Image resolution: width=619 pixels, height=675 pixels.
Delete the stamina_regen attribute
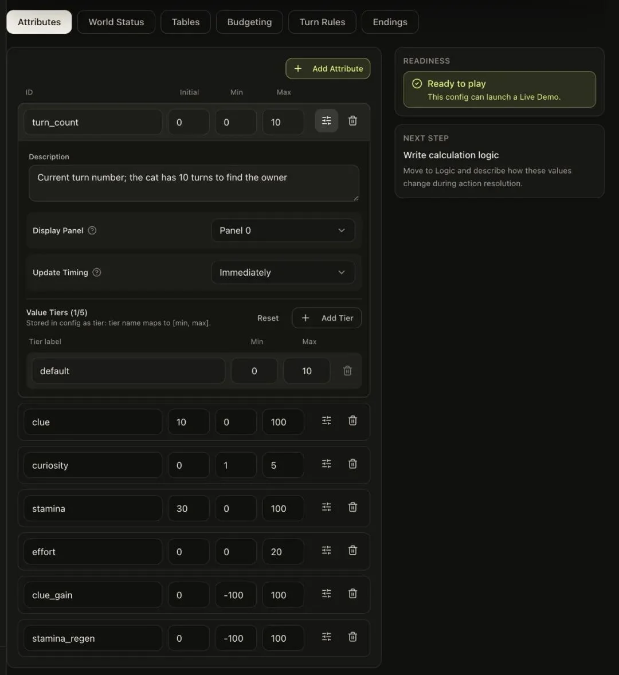(x=352, y=637)
